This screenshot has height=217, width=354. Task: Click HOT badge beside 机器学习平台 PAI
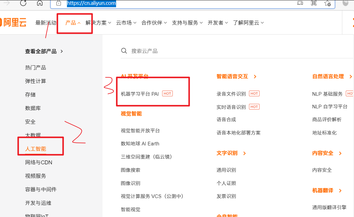pos(167,94)
